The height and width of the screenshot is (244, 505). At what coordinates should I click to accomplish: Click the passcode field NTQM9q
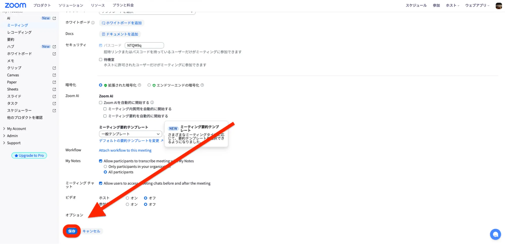coord(144,45)
